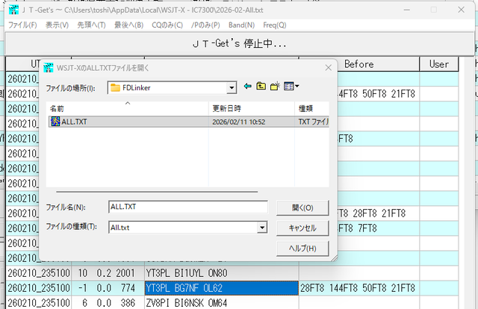The image size is (478, 309).
Task: Open the Freq(Q) menu
Action: (275, 25)
